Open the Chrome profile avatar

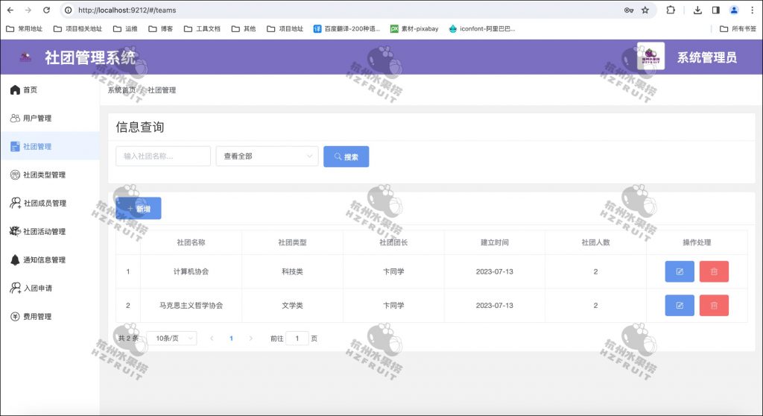tap(734, 10)
